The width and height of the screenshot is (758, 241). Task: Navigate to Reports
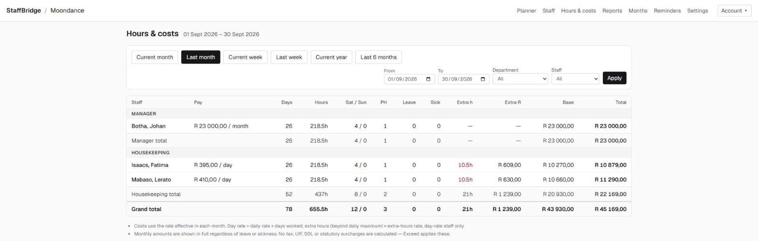[x=612, y=11]
